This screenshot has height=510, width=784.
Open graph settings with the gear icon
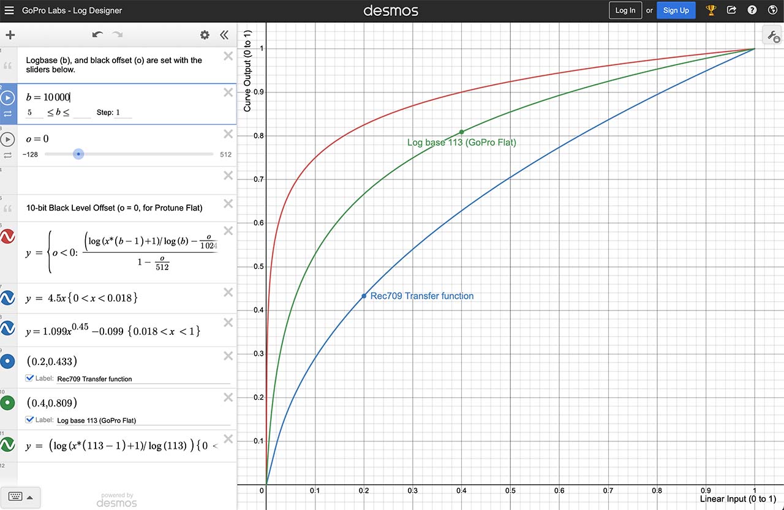(x=205, y=35)
